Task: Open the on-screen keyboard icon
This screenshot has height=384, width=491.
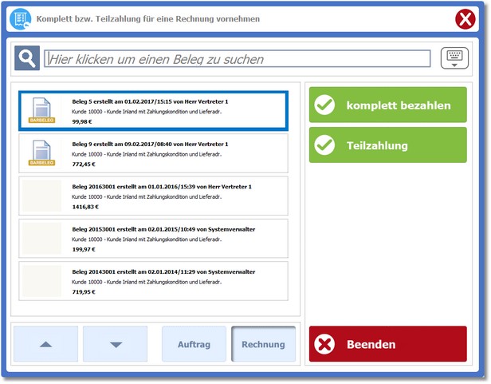Action: point(454,57)
